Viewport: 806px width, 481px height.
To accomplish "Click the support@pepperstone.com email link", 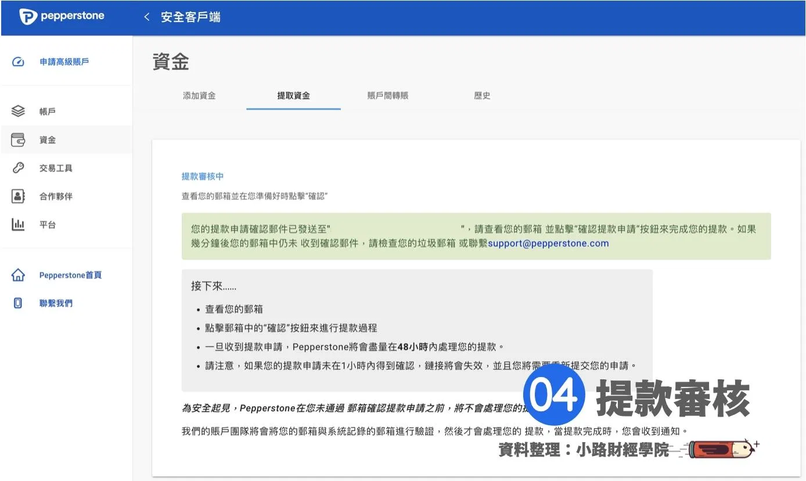I will [x=548, y=243].
